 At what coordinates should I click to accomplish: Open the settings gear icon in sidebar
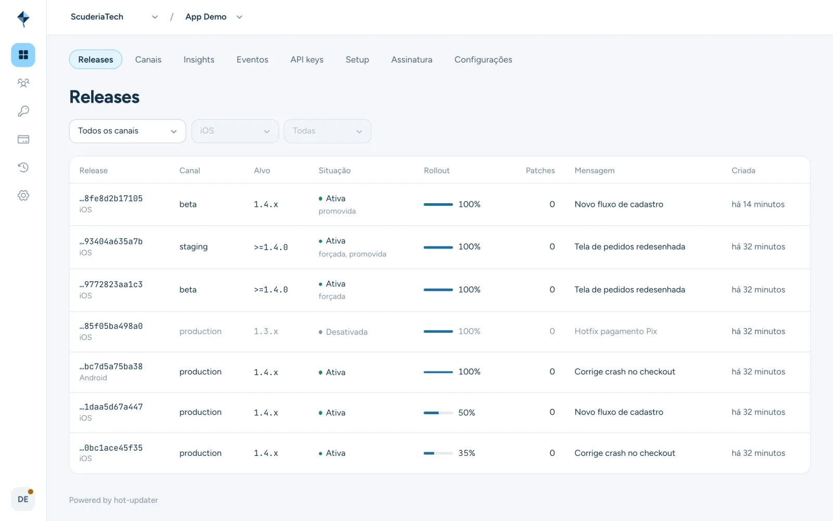pos(23,195)
